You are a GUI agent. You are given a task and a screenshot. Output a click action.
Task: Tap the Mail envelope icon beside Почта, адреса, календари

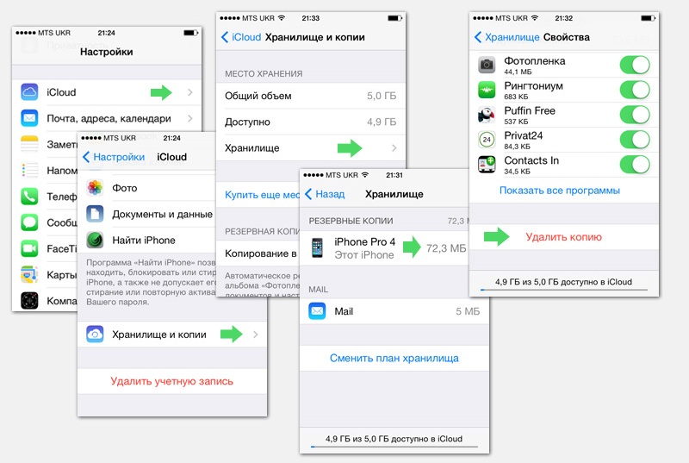[29, 118]
